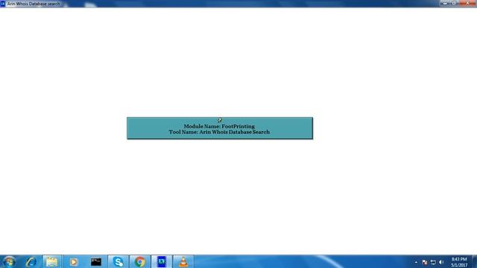Viewport: 477px width, 268px height.
Task: Click the app icon in the title bar
Action: coord(3,4)
